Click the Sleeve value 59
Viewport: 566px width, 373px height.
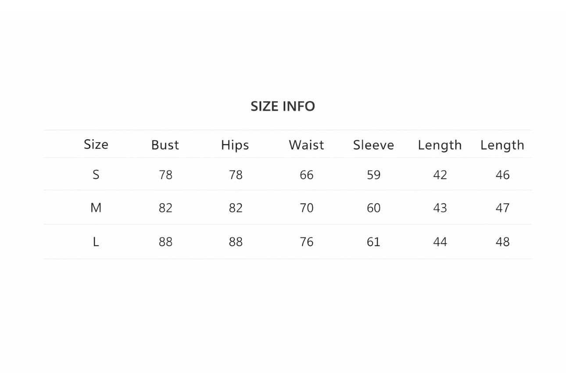[x=373, y=175]
